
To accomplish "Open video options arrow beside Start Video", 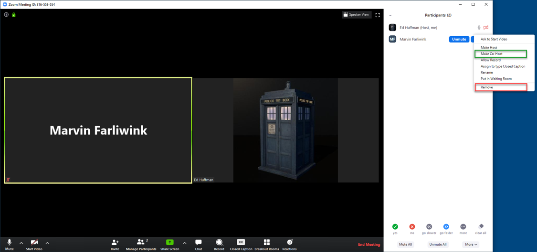I will click(x=47, y=243).
